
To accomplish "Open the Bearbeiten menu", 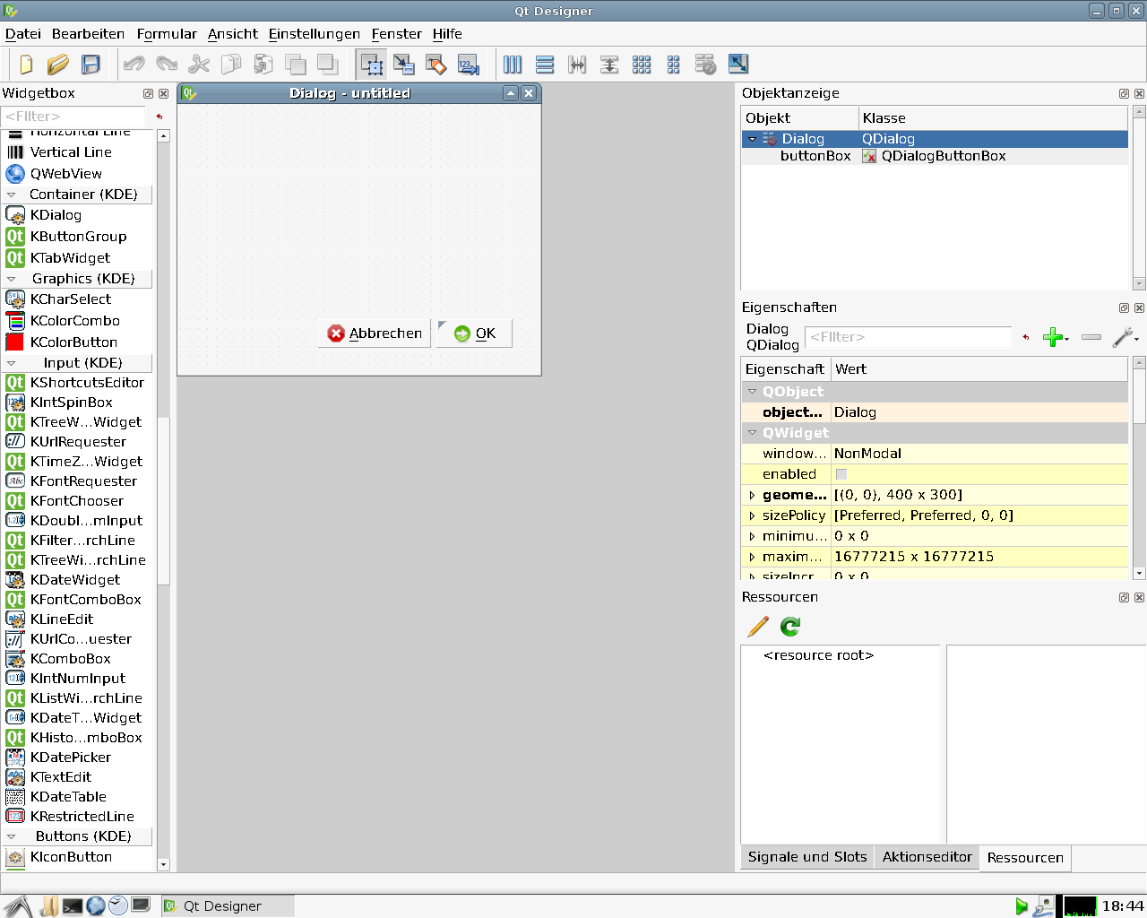I will coord(88,34).
